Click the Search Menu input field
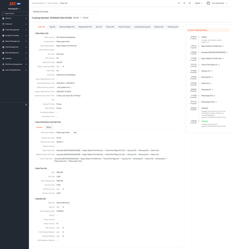Viewport: 231px width, 249px height. [14, 13]
